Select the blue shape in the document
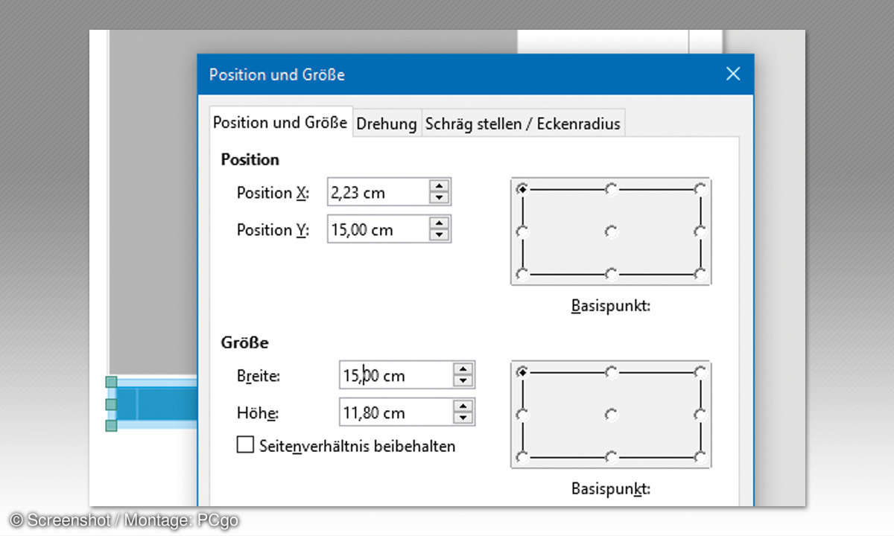894x536 pixels. [157, 404]
